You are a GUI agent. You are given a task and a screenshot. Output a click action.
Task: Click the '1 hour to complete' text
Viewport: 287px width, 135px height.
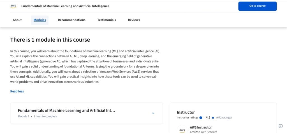coord(45,116)
